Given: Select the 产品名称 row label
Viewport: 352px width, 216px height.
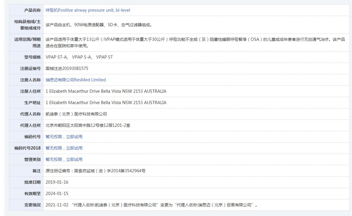Looking at the screenshot, I should coord(32,10).
